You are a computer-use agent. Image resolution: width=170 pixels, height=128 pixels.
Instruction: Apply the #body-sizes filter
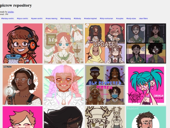(x=131, y=19)
